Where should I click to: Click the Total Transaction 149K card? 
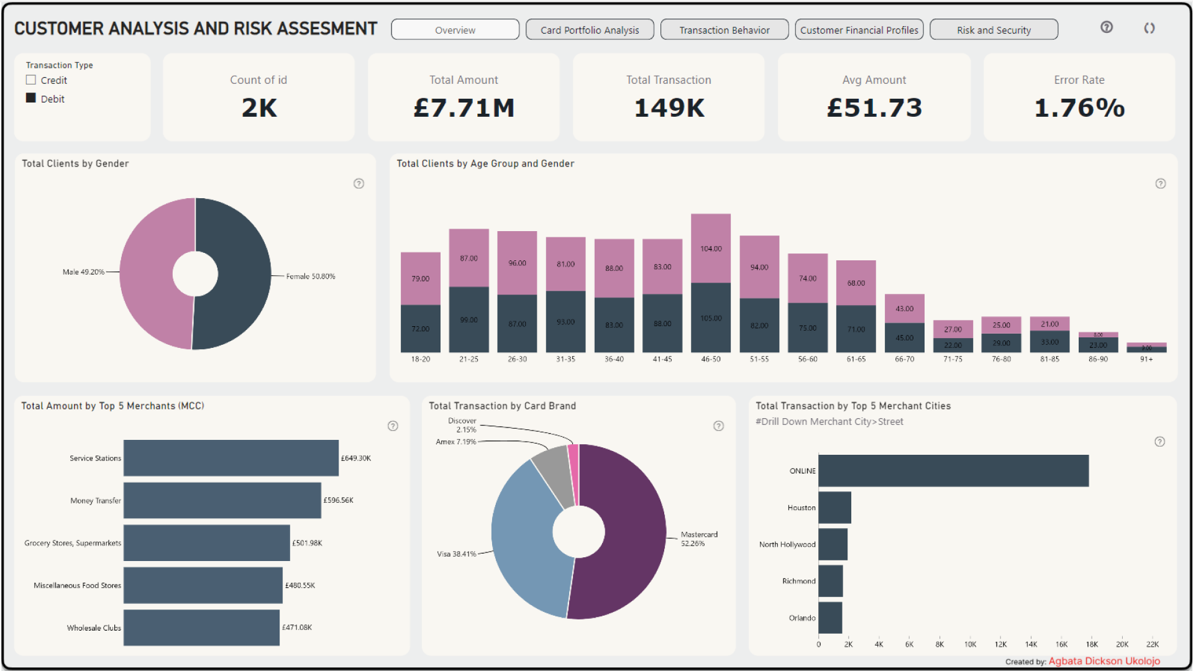coord(669,97)
